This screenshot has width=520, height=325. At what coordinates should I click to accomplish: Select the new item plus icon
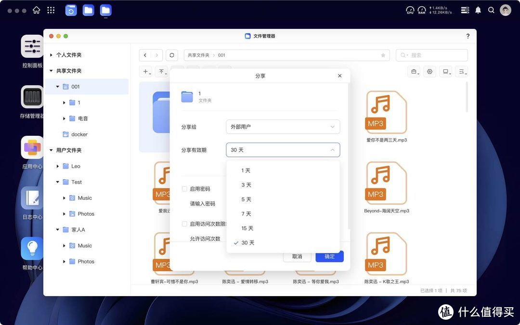(145, 71)
